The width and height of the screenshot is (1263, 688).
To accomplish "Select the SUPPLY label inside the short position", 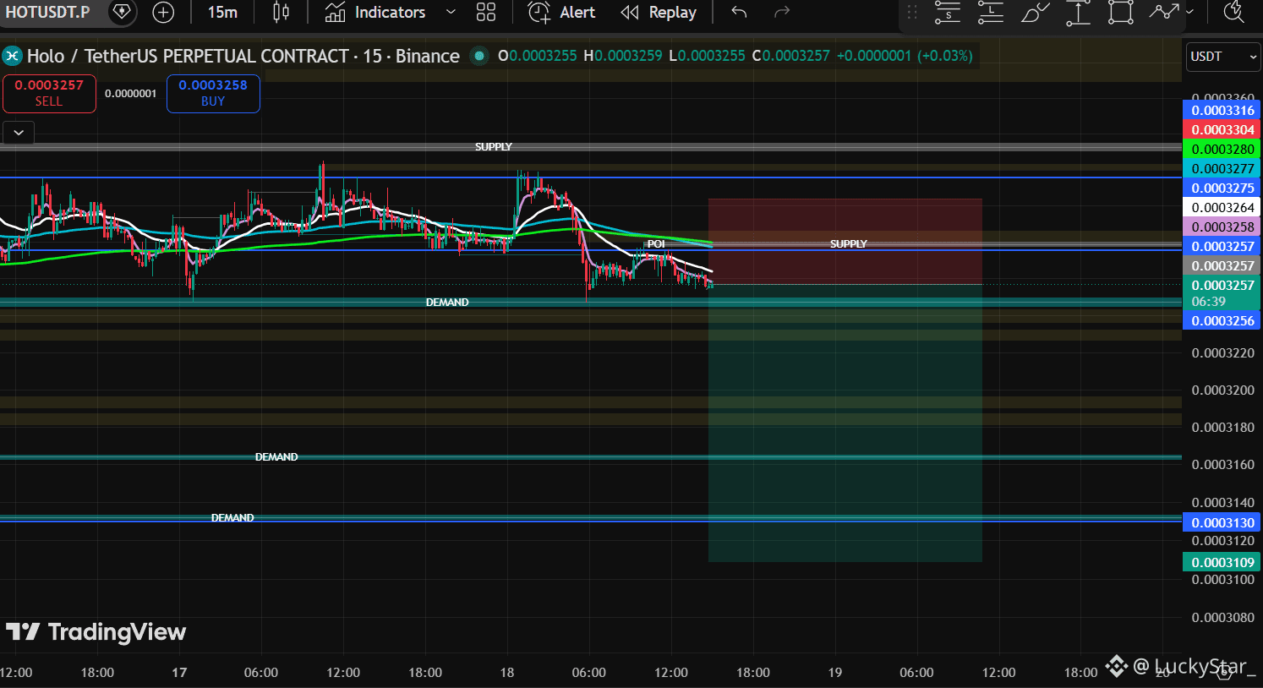I will tap(849, 244).
